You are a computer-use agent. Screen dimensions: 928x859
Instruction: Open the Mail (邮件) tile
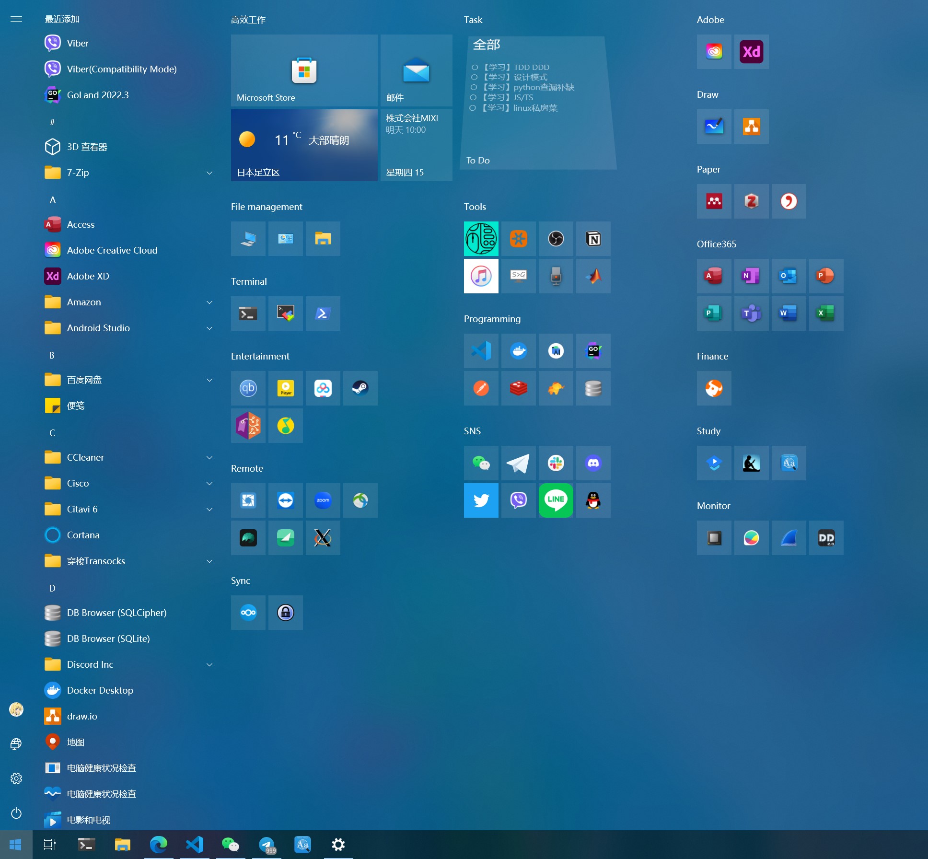(416, 70)
